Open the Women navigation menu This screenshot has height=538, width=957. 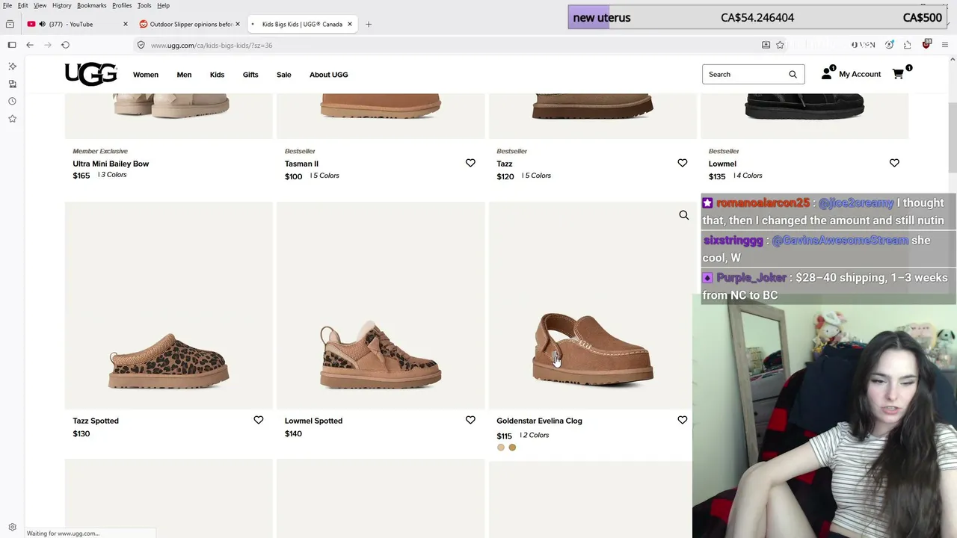pos(146,75)
